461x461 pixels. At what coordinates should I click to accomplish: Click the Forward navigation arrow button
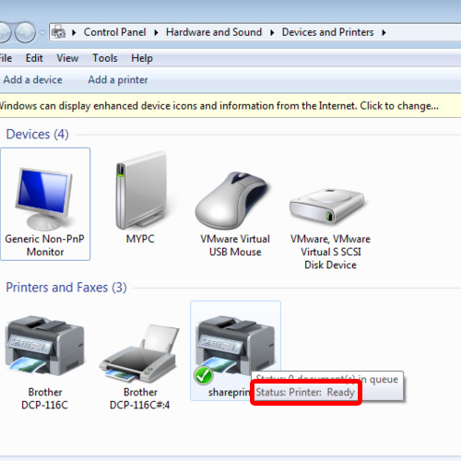pos(25,32)
